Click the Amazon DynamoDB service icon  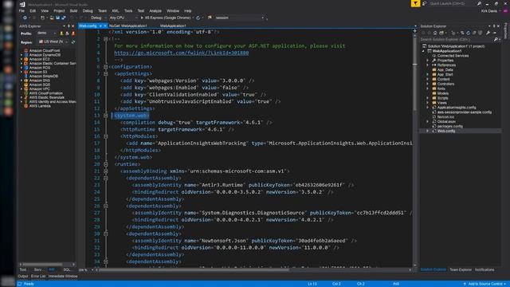click(25, 55)
